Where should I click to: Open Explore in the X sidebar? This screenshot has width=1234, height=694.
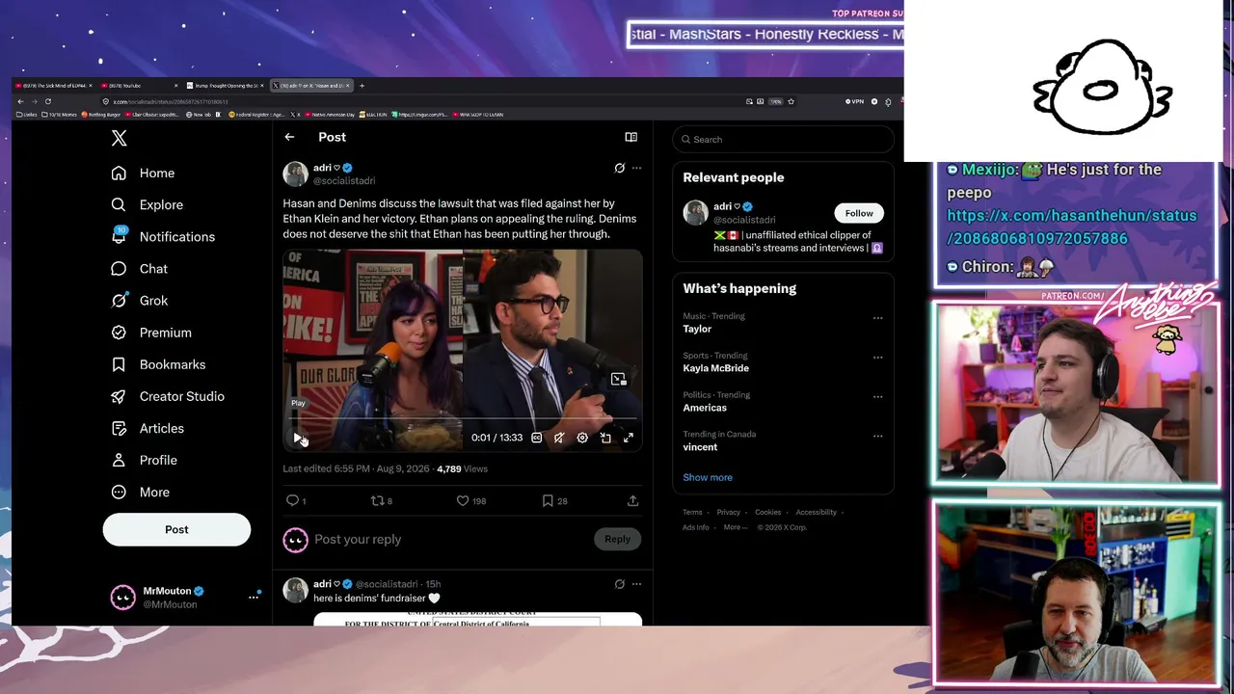pyautogui.click(x=147, y=204)
